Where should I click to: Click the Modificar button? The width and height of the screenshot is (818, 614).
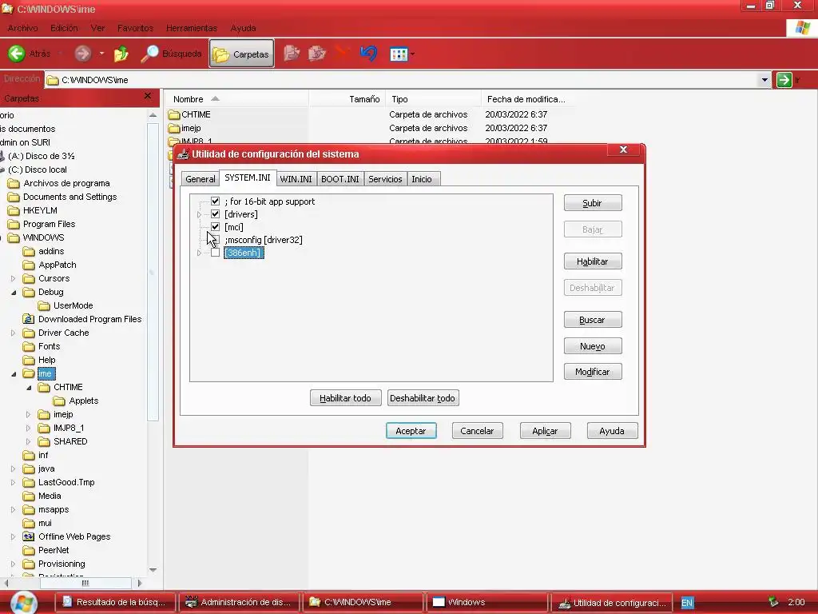[593, 372]
